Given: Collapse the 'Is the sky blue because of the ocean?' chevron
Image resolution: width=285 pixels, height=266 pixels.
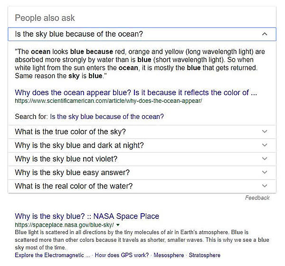Looking at the screenshot, I should (x=265, y=34).
